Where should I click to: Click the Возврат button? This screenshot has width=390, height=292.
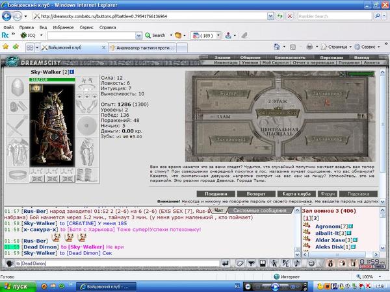coord(256,194)
